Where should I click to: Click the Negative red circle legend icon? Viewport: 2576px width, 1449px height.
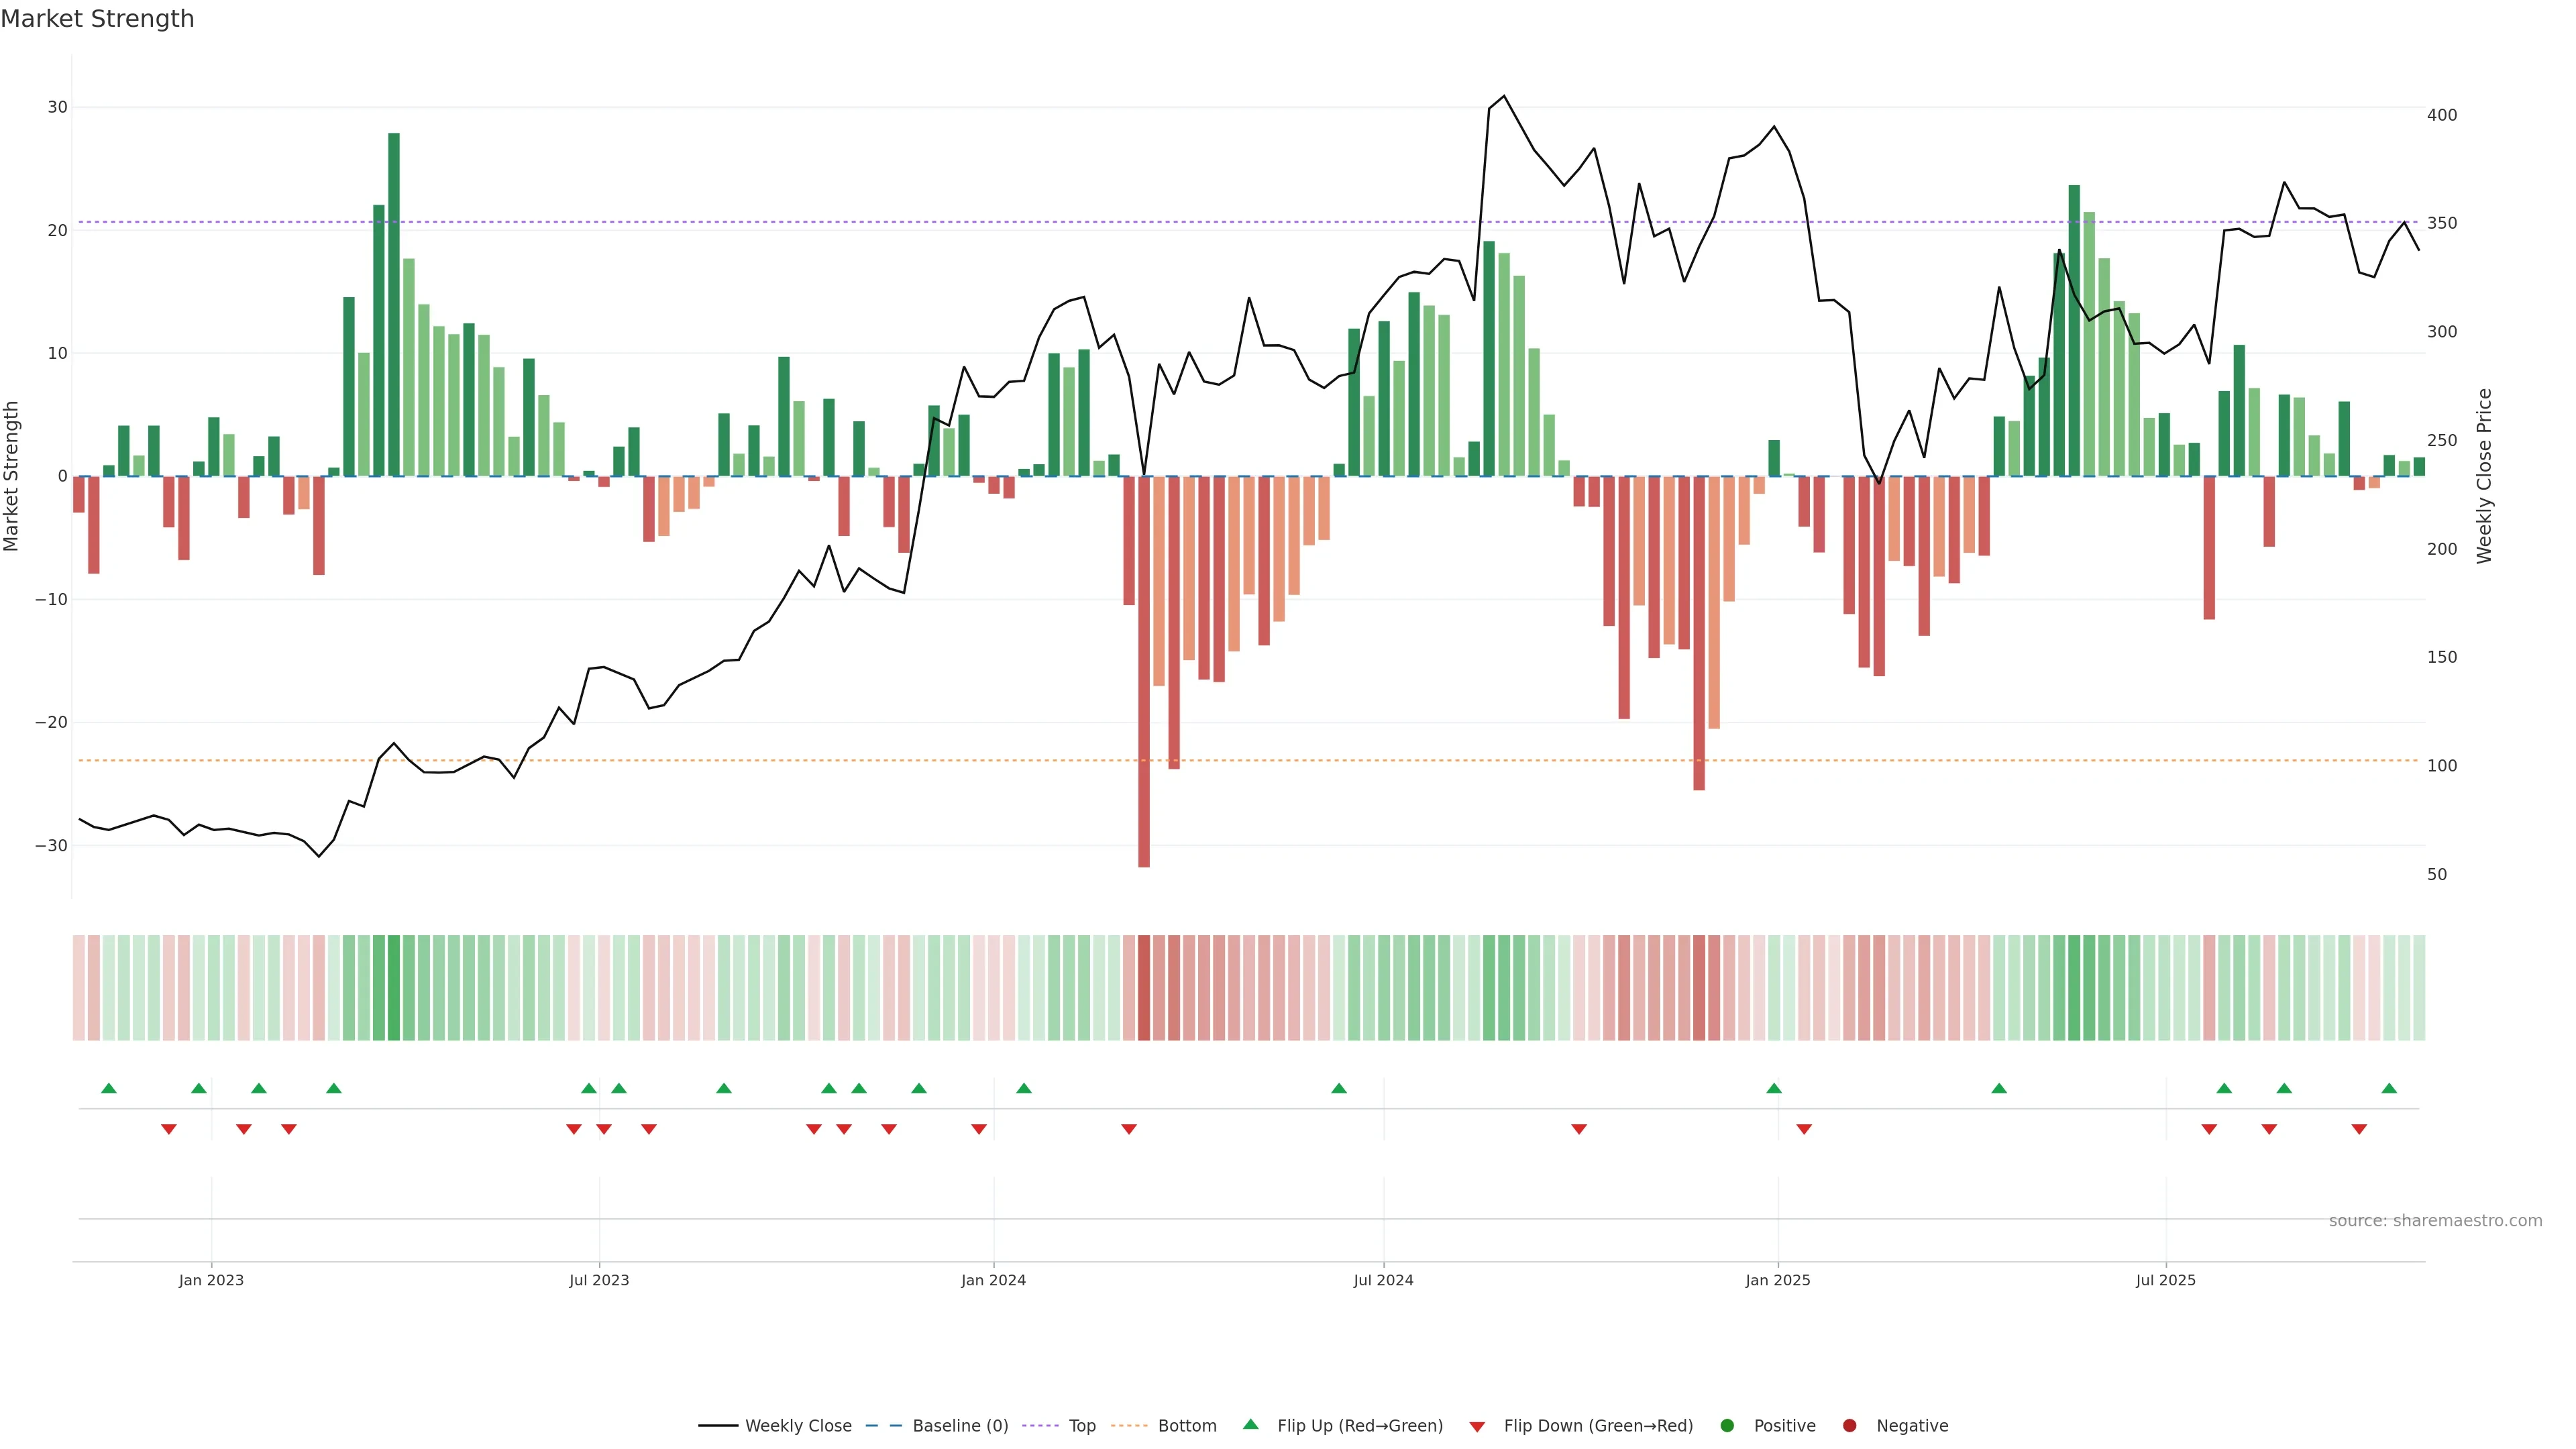(x=1849, y=1426)
